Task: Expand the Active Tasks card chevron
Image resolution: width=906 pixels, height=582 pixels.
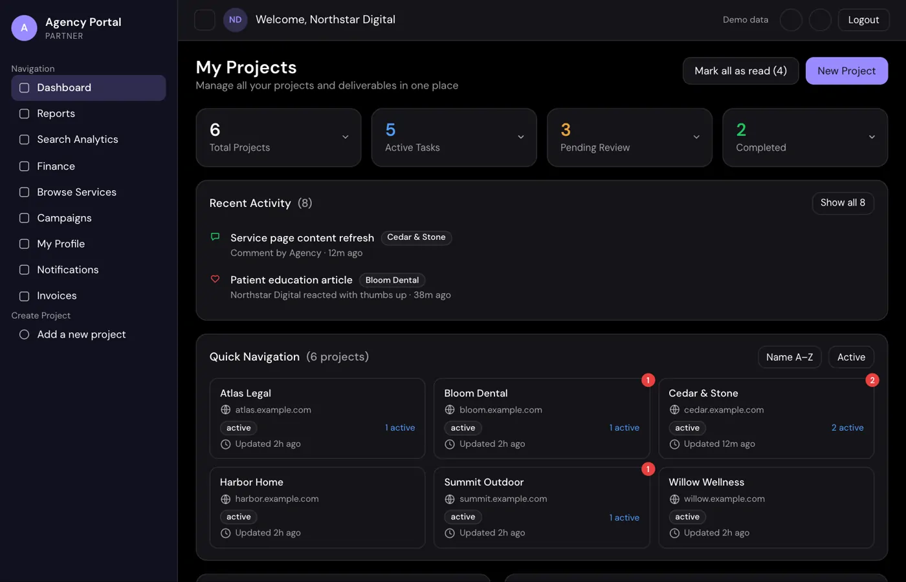Action: point(520,137)
